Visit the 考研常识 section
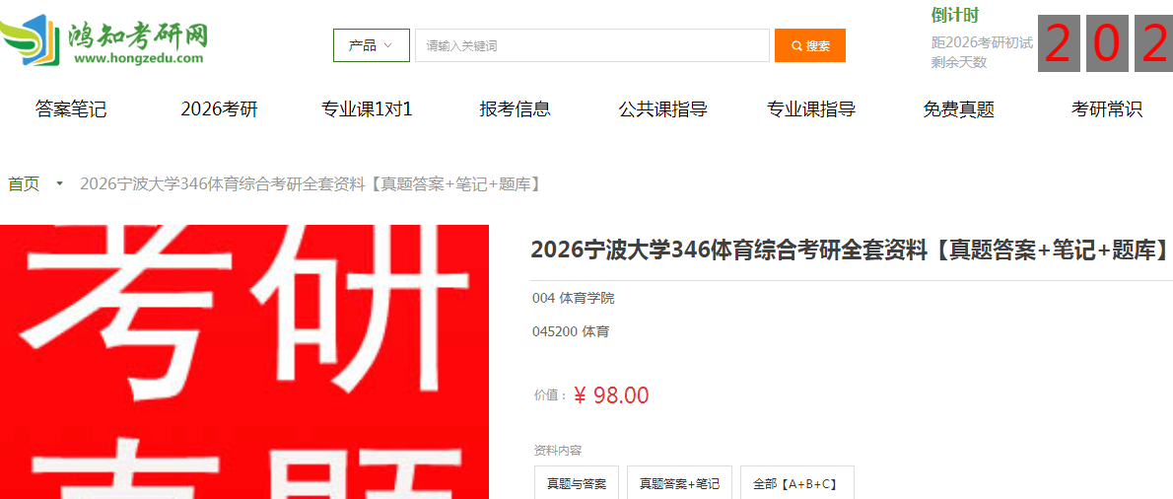Image resolution: width=1173 pixels, height=499 pixels. coord(1107,109)
